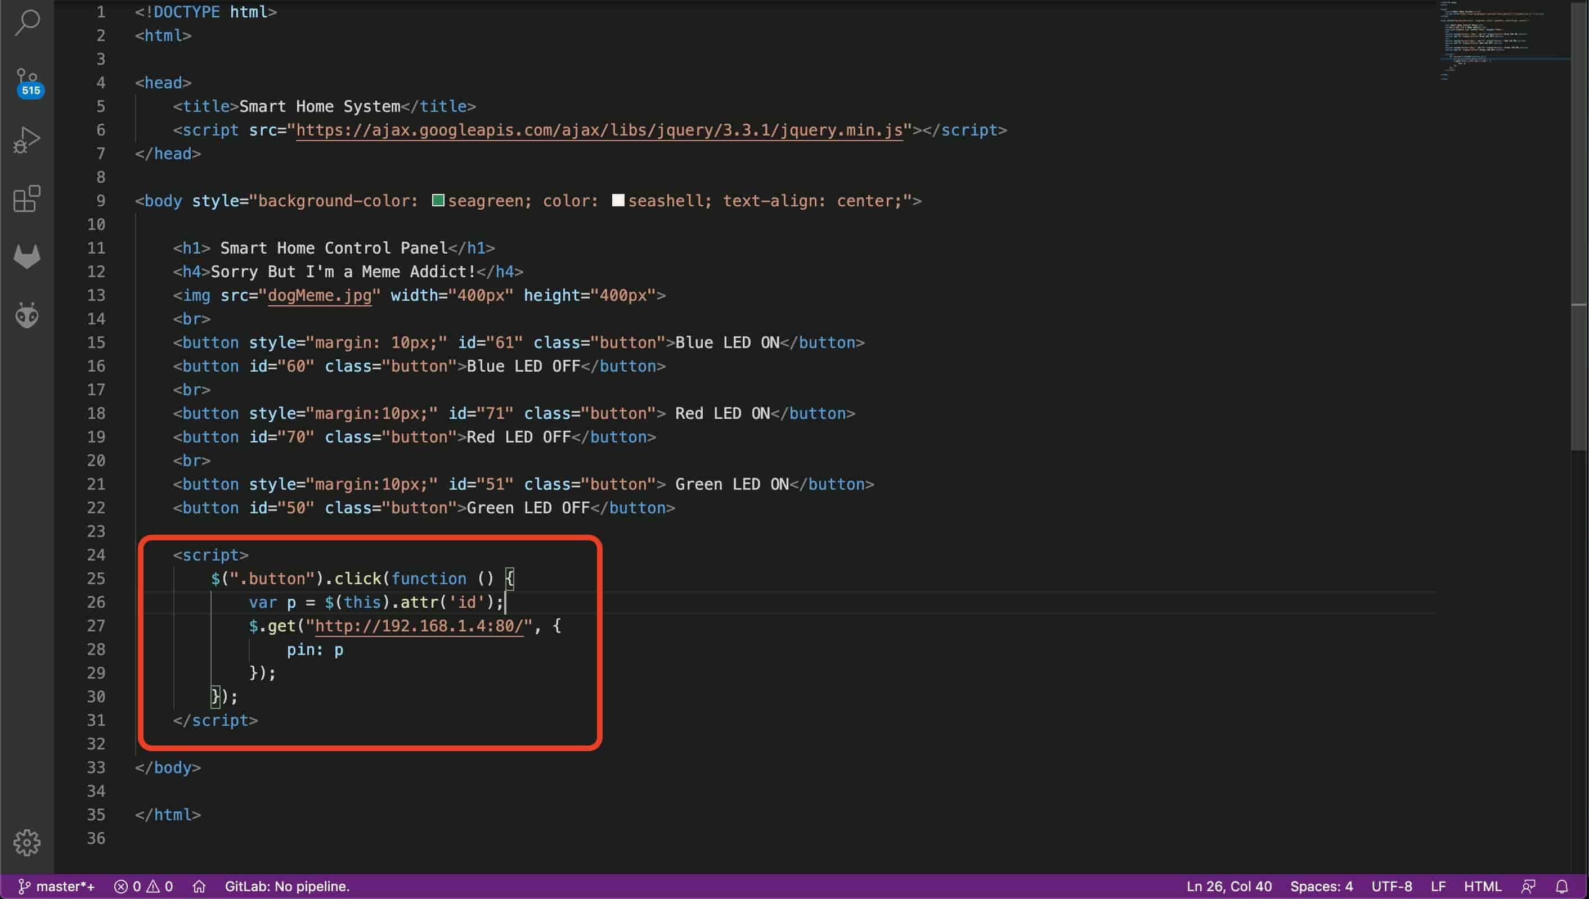
Task: Change language mode via HTML
Action: (1482, 887)
